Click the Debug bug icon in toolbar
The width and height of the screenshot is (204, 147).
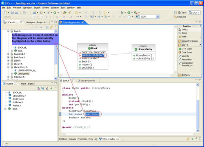pyautogui.click(x=122, y=13)
